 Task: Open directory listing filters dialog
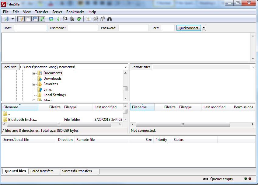tap(89, 19)
